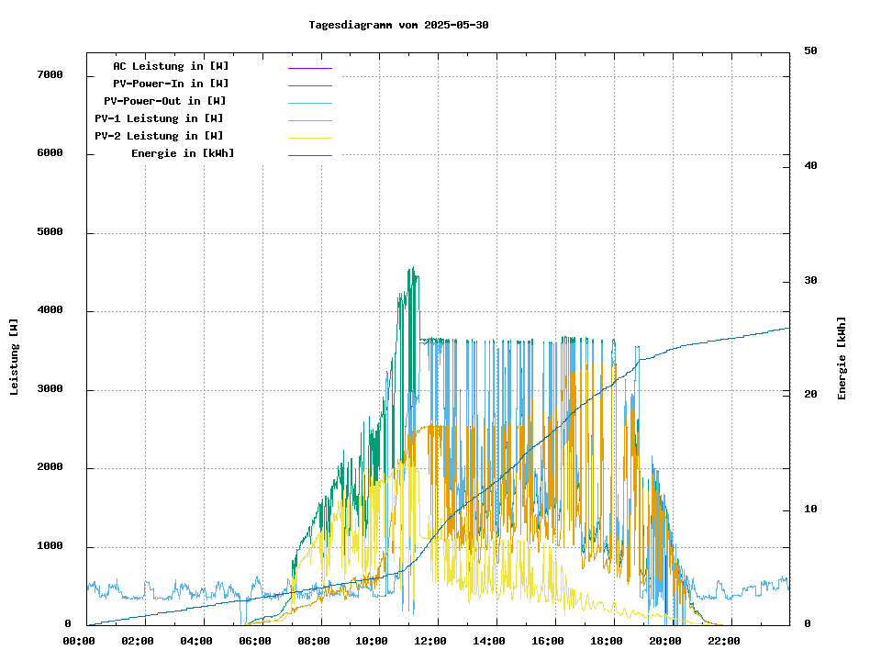Click the PV-1 Leistung legend label

[160, 118]
